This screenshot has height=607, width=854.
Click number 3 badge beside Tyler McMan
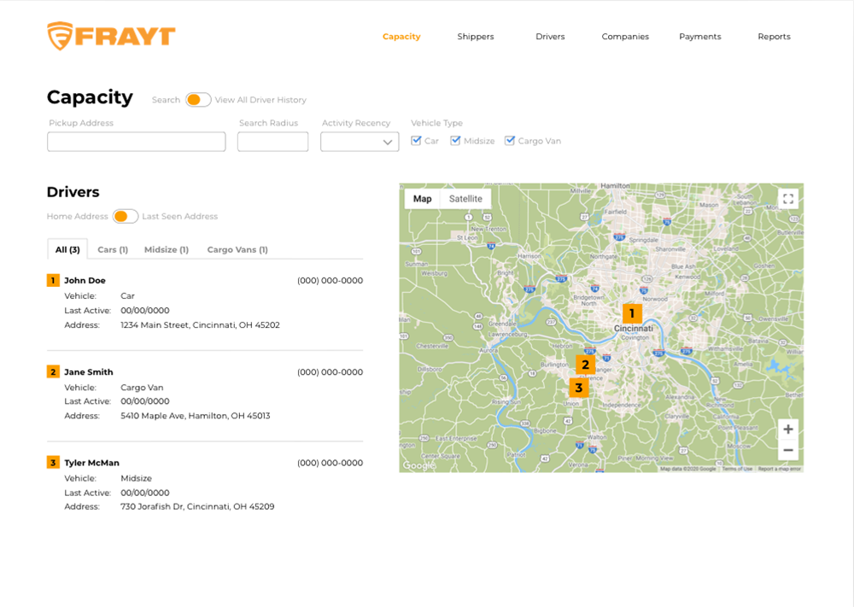click(53, 463)
